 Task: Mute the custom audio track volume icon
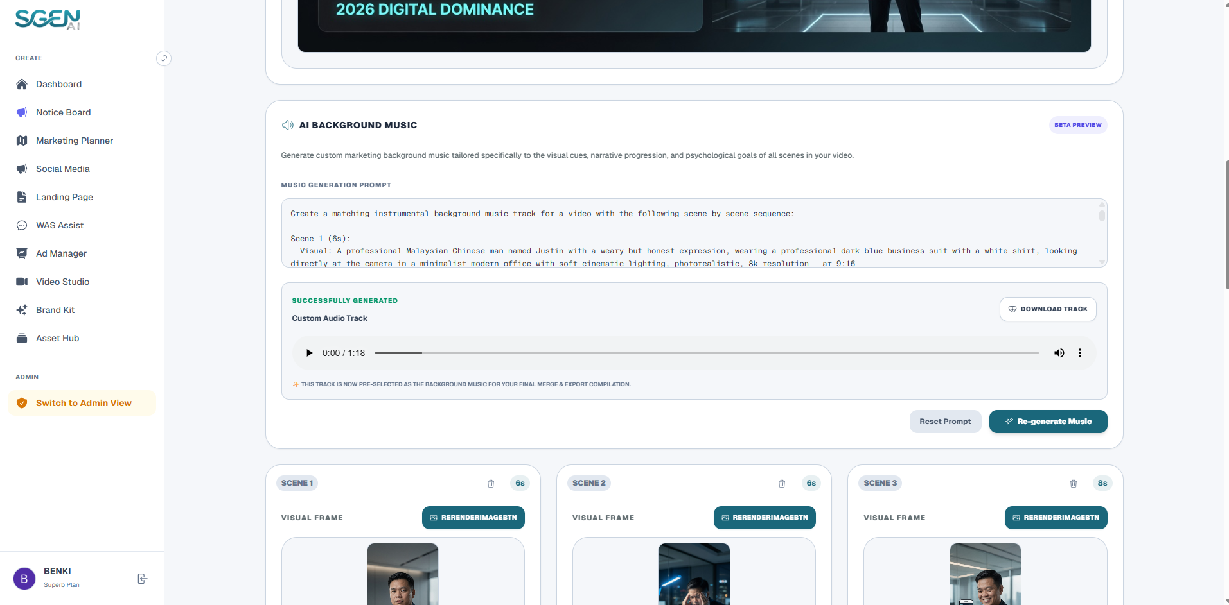(x=1059, y=353)
